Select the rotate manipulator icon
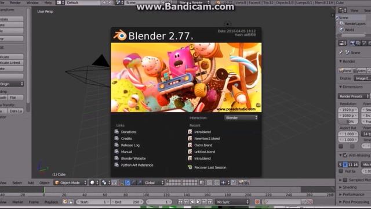 pos(134,182)
